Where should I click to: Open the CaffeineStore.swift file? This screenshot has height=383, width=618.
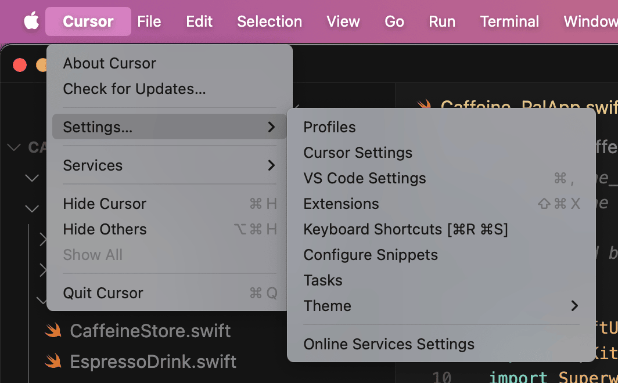[x=150, y=331]
